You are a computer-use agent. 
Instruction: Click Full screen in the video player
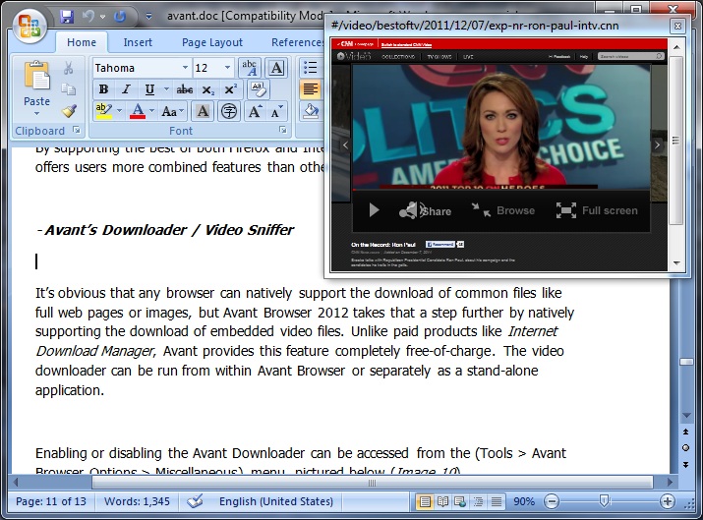coord(597,210)
